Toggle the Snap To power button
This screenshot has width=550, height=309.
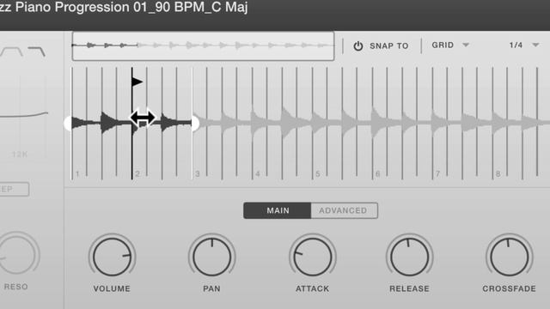coord(357,45)
